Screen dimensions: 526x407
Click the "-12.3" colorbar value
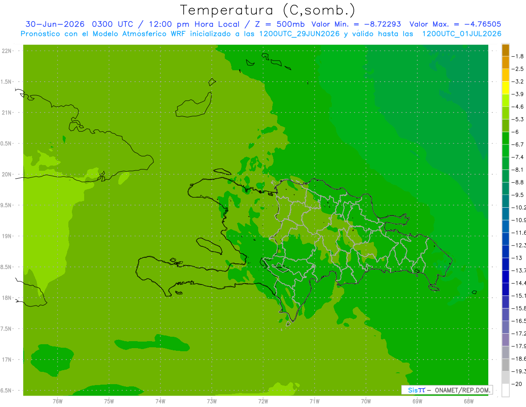(519, 245)
